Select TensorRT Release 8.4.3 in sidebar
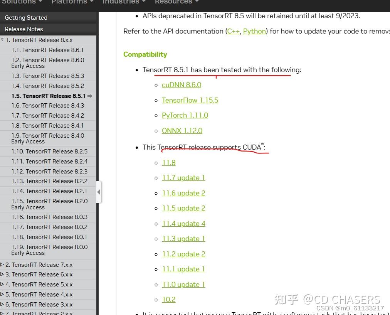The image size is (390, 315). click(x=47, y=105)
